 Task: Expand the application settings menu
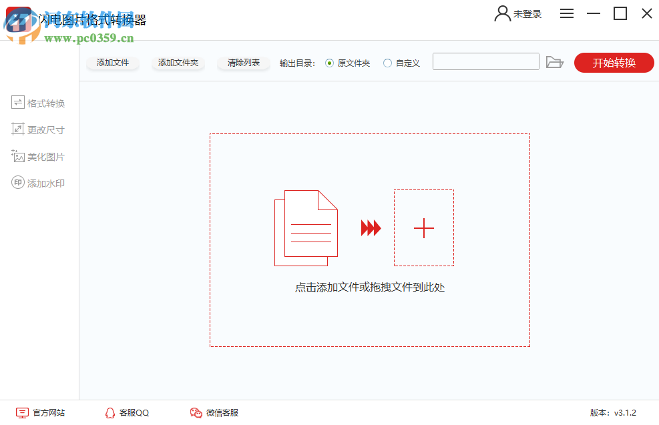click(x=566, y=13)
